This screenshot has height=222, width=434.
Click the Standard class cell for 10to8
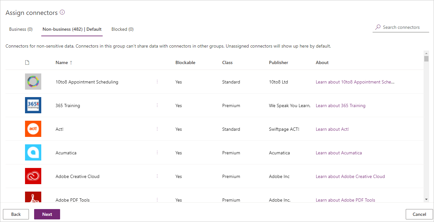coord(231,82)
